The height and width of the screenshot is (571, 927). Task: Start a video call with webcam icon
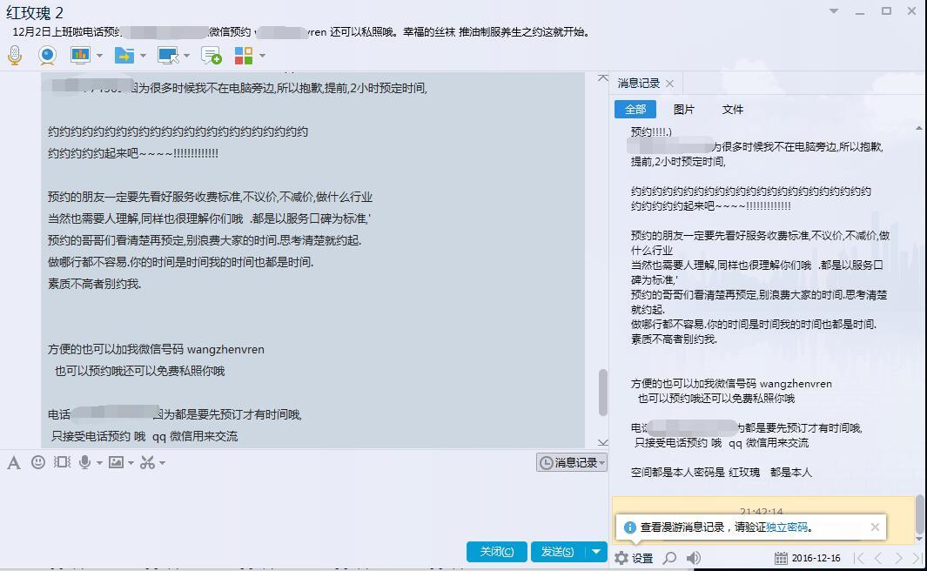[x=47, y=56]
